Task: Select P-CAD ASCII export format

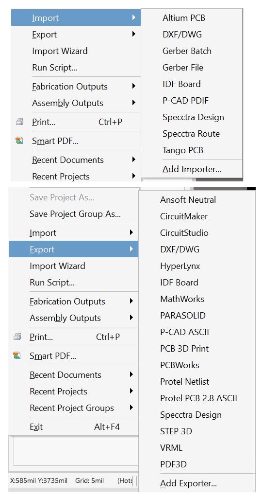Action: point(185,332)
